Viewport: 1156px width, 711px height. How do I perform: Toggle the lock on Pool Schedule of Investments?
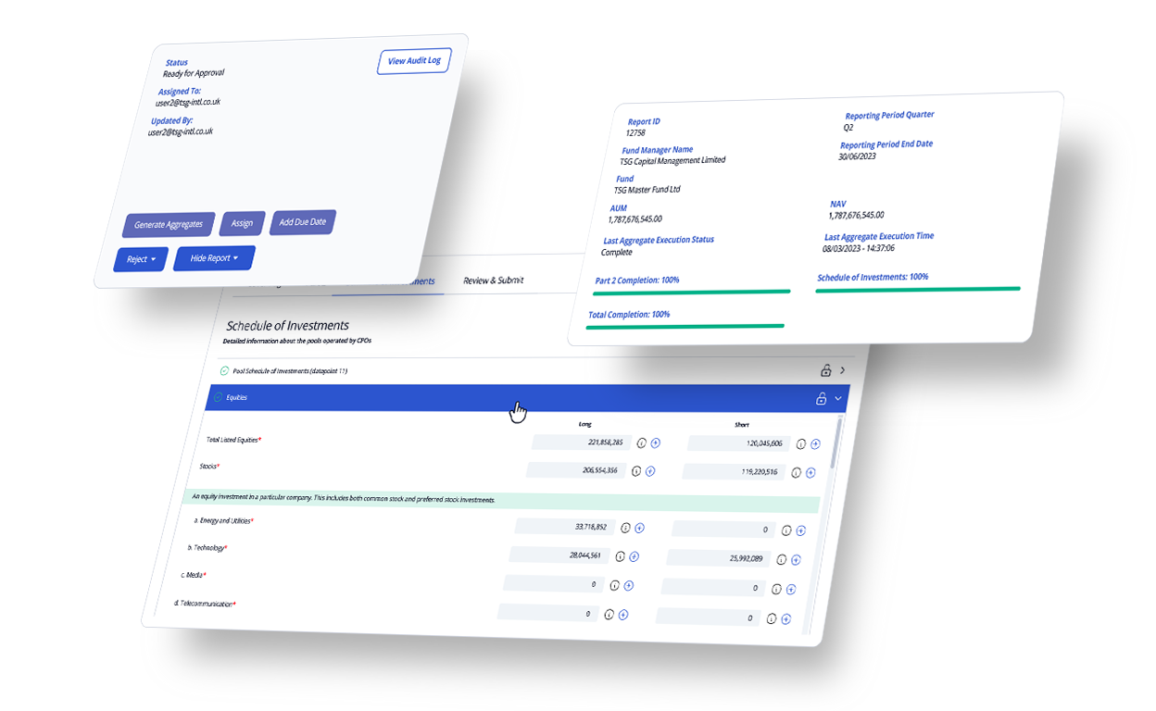click(x=825, y=371)
